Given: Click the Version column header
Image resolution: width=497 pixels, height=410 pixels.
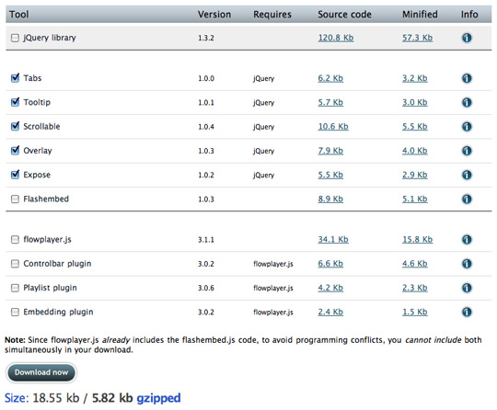Looking at the screenshot, I should tap(214, 14).
